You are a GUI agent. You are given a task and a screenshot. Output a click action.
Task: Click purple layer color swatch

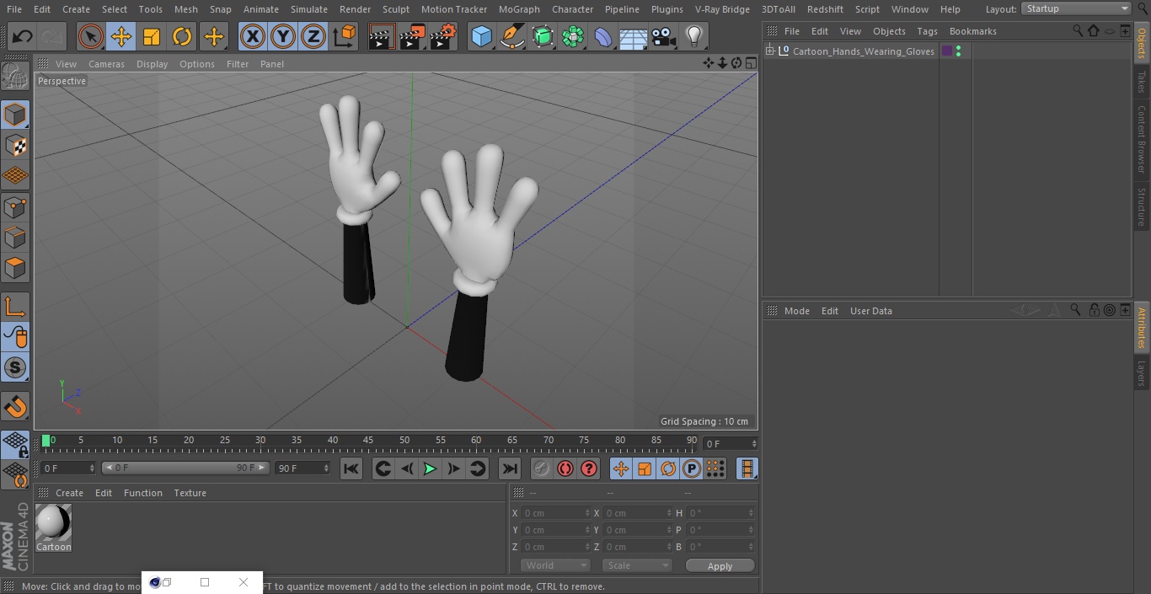[947, 51]
